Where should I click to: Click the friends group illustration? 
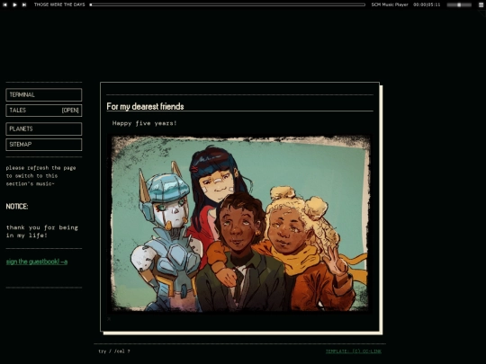[x=240, y=223]
